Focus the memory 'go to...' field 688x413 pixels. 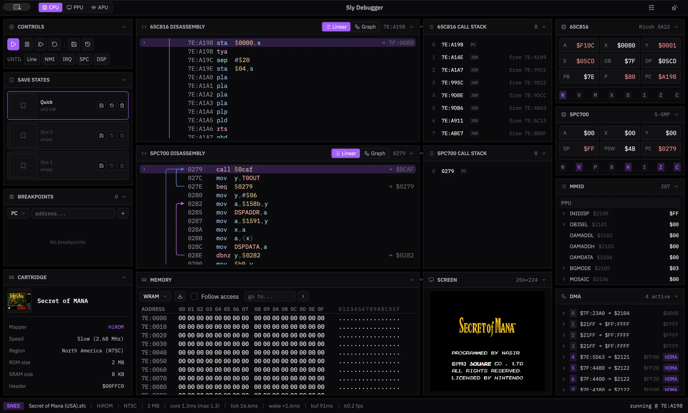tap(270, 296)
